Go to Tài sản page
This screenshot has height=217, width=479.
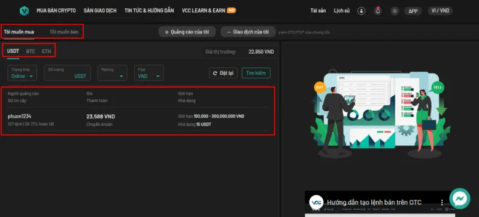[x=318, y=11]
